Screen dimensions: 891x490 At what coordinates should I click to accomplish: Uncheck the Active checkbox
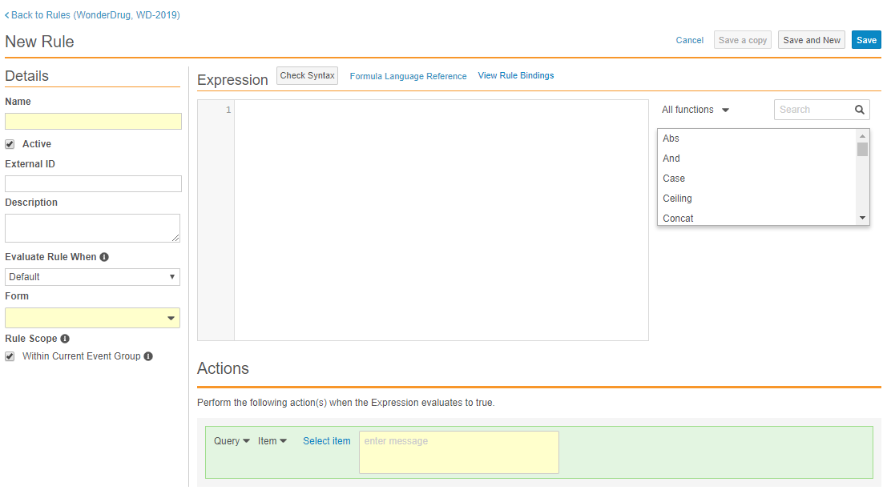(10, 145)
